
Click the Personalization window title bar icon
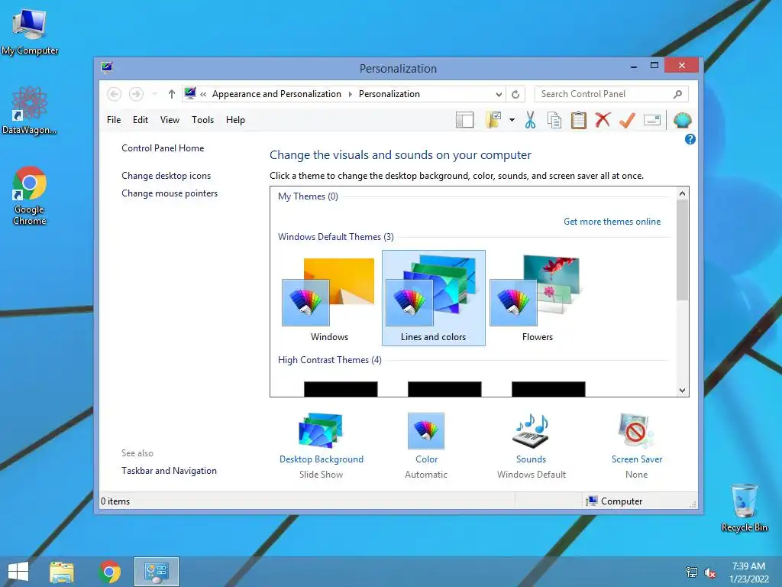click(x=107, y=67)
